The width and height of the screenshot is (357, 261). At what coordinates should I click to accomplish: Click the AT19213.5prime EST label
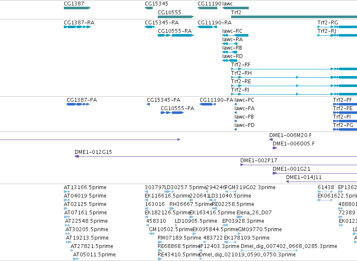click(x=87, y=238)
